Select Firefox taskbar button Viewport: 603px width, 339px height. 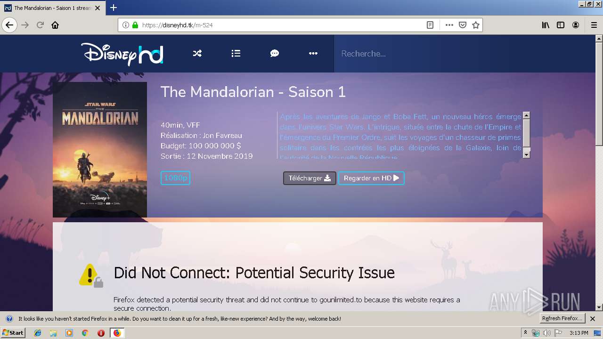point(117,333)
